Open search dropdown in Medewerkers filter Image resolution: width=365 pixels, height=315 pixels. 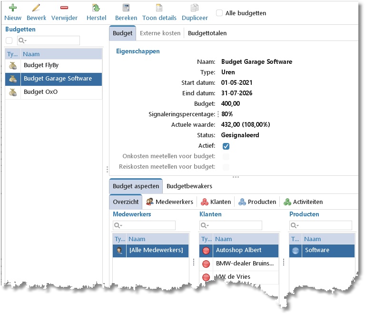tap(118, 225)
